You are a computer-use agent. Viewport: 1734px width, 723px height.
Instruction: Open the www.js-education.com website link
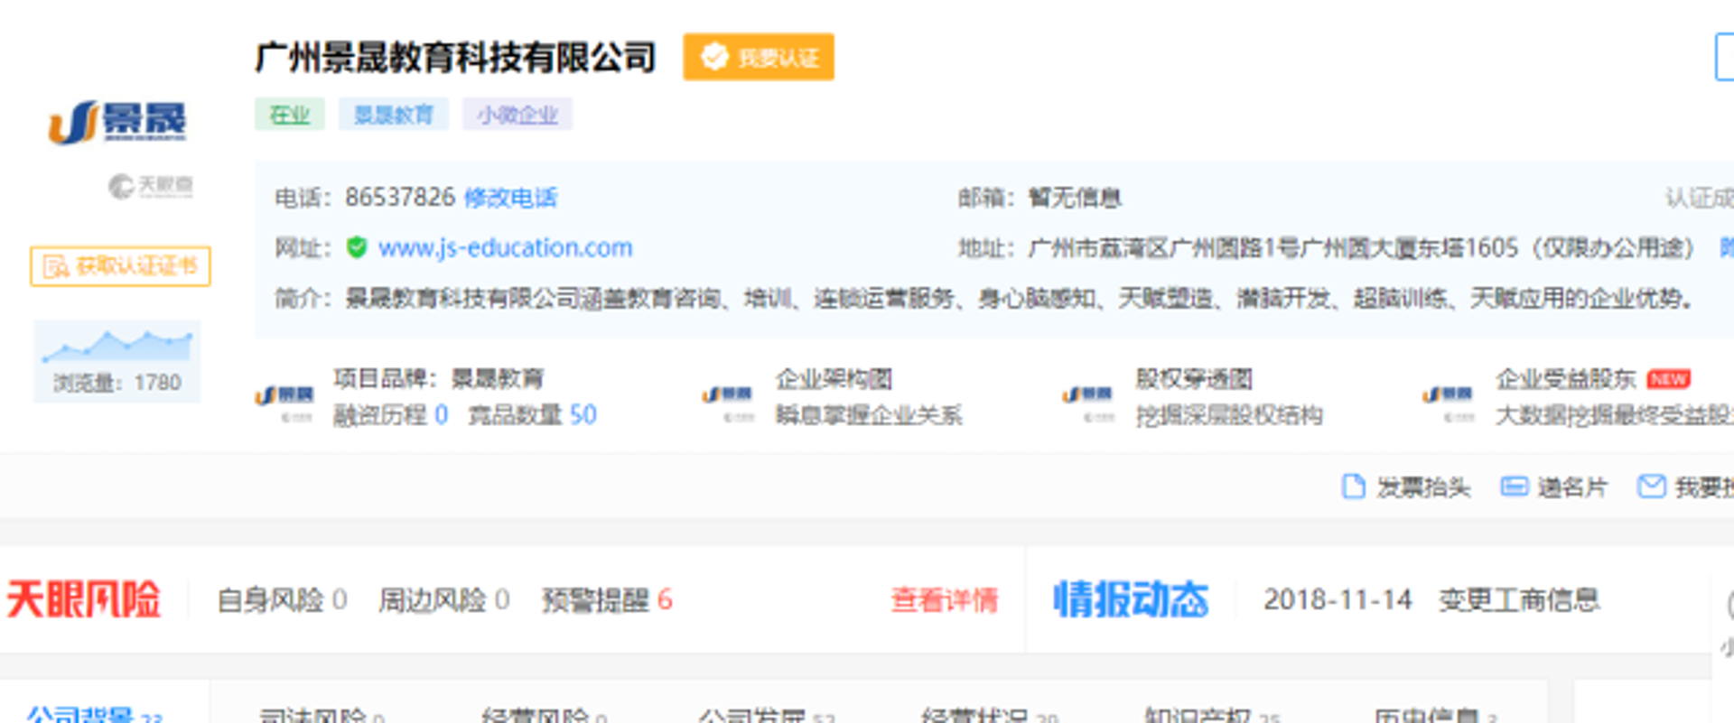pos(505,247)
